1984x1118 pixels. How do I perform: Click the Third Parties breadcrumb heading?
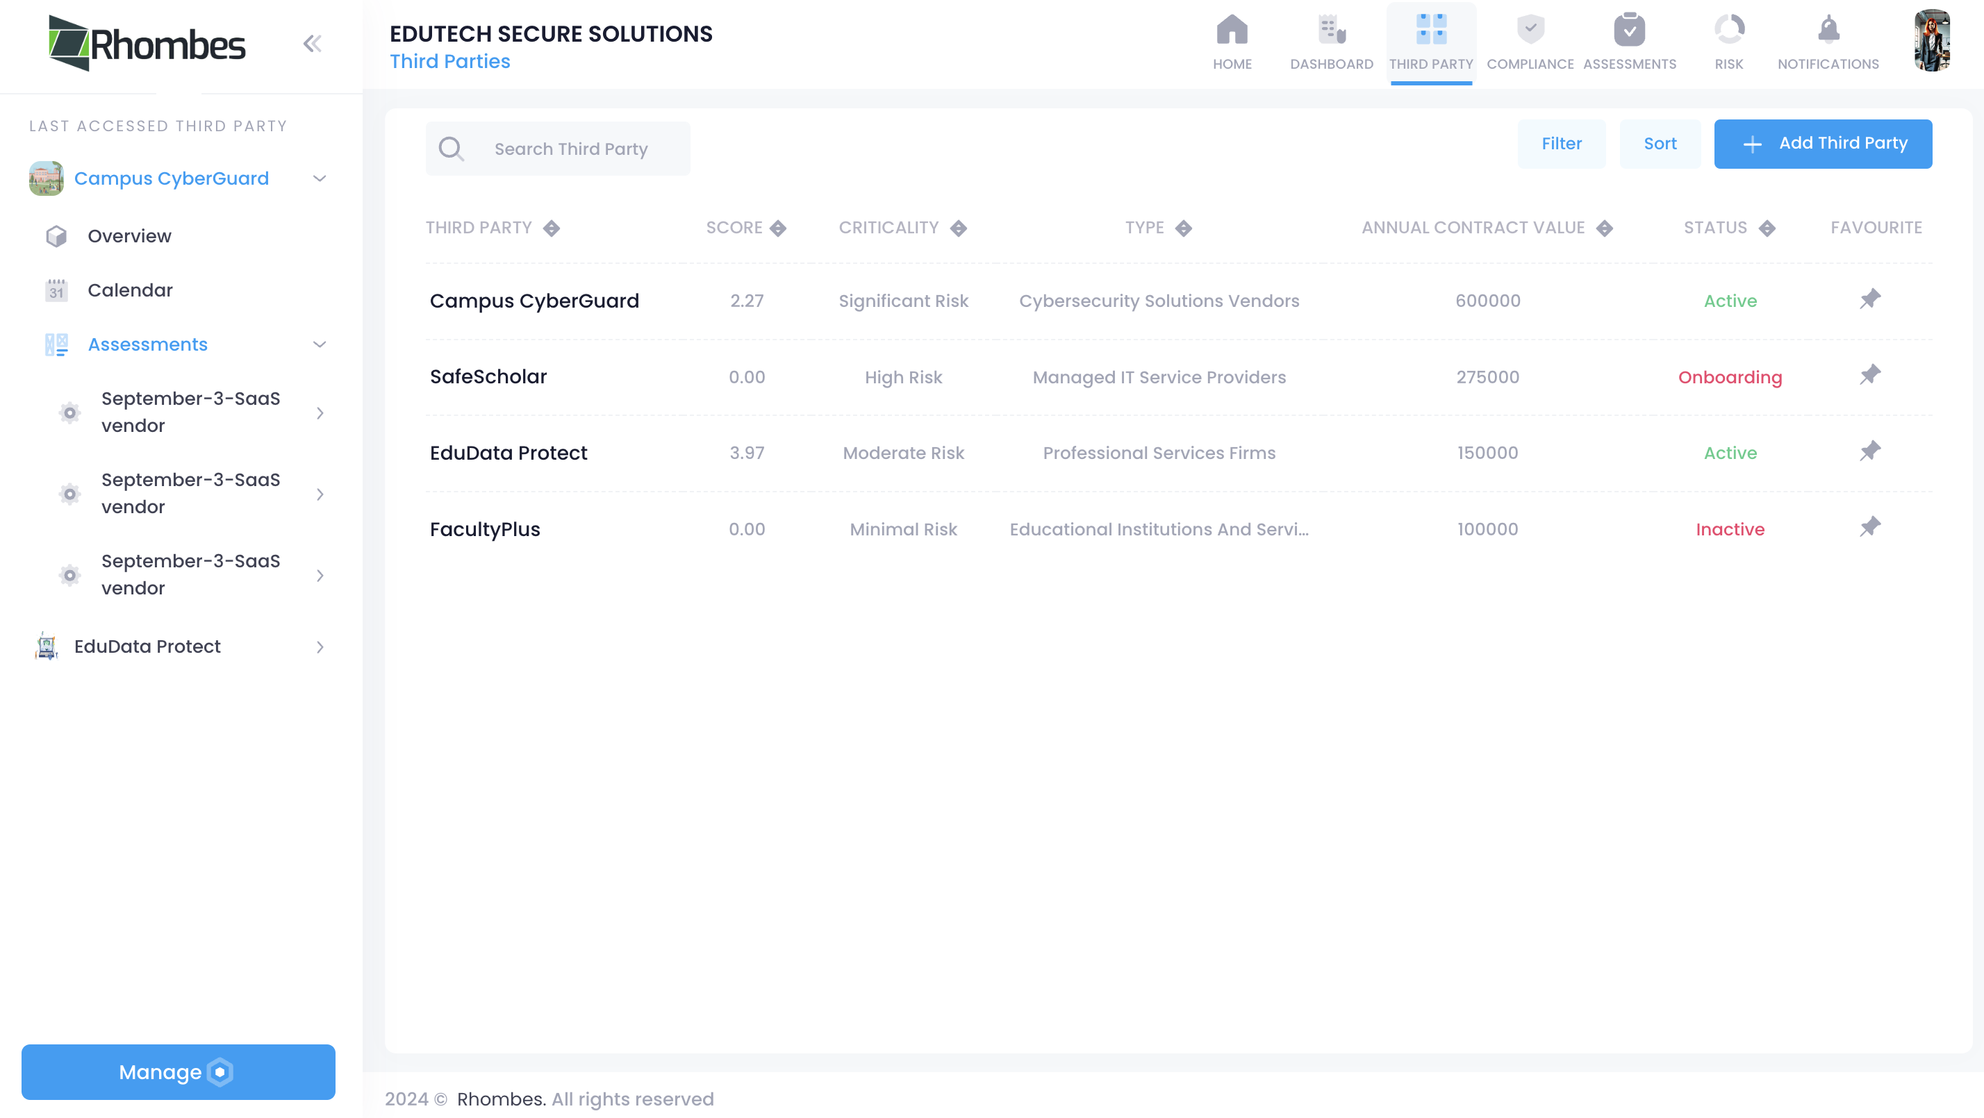coord(449,62)
